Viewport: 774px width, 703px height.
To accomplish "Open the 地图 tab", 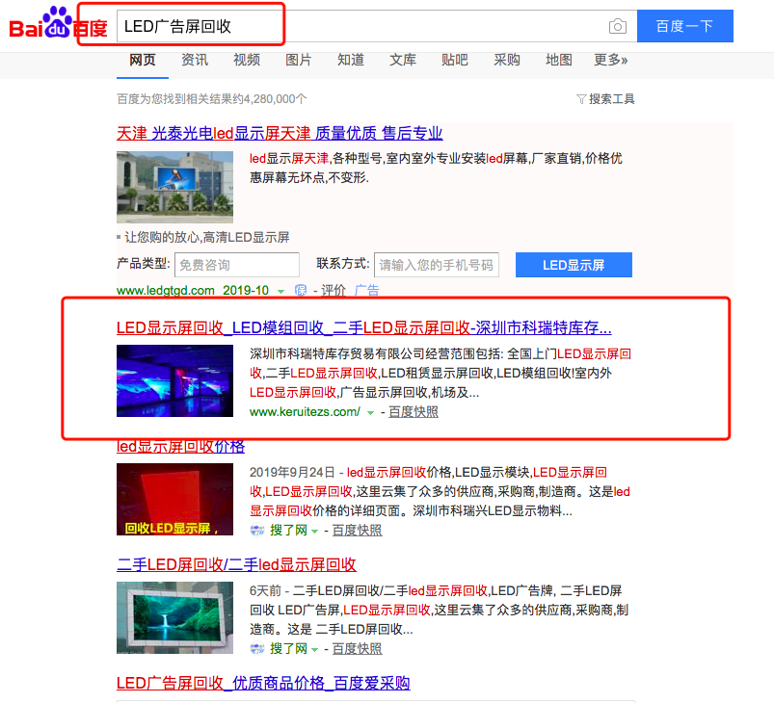I will 559,60.
